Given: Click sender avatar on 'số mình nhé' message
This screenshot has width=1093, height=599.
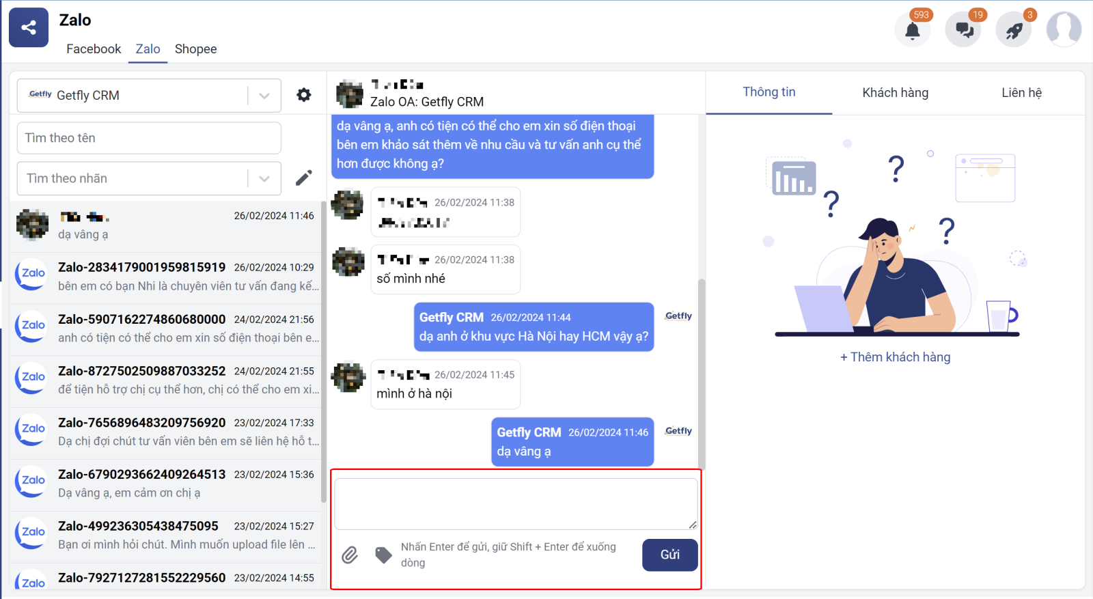Looking at the screenshot, I should coord(348,262).
